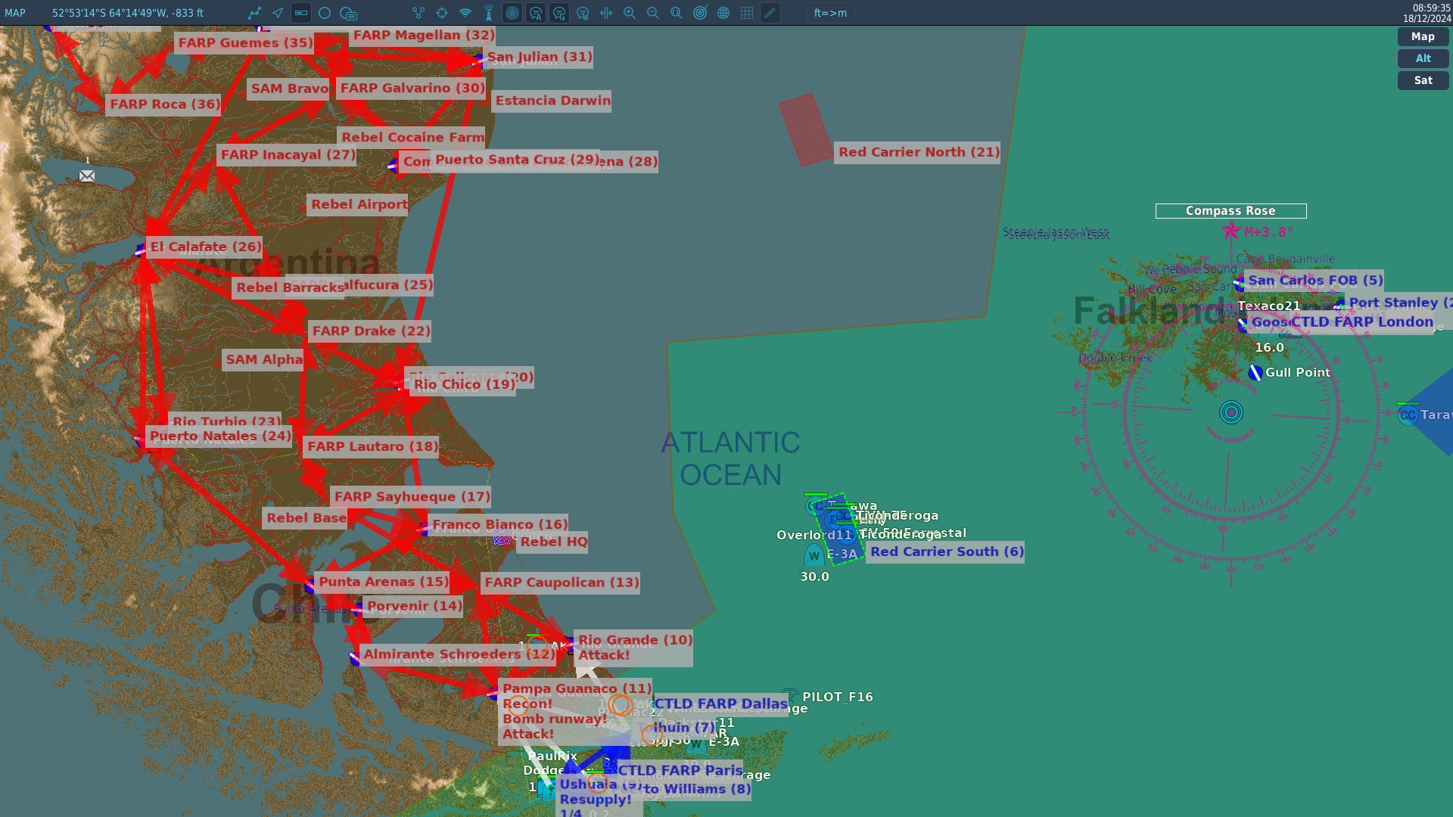Click the 'Estancia Darwin' label
The width and height of the screenshot is (1453, 817).
pyautogui.click(x=552, y=101)
